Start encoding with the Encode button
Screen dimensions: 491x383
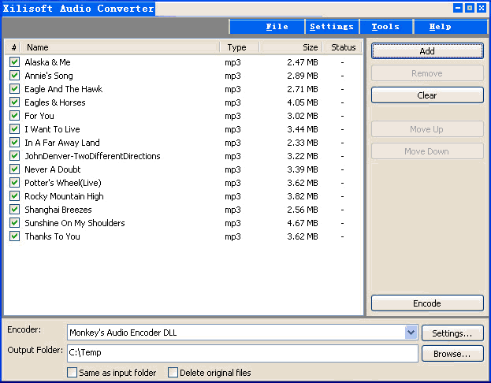[x=427, y=303]
